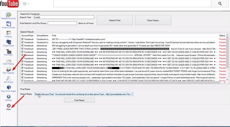230x127 pixels.
Task: Click the Post Reply button under Select Reply
Action: [79, 100]
